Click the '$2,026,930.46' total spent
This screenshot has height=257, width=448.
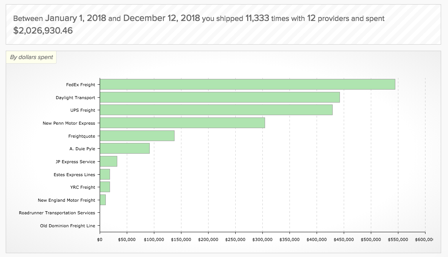(43, 31)
